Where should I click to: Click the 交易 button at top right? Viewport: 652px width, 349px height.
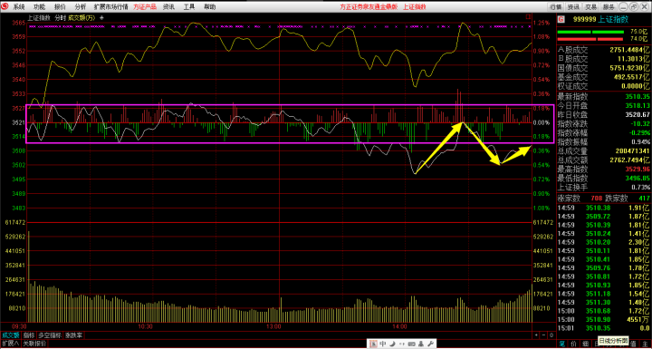[591, 7]
